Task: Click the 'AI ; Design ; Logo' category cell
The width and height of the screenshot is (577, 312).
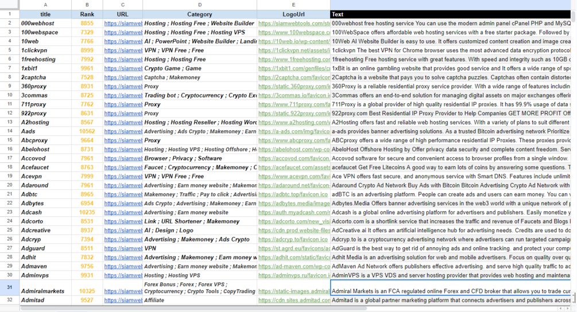Action: point(199,231)
